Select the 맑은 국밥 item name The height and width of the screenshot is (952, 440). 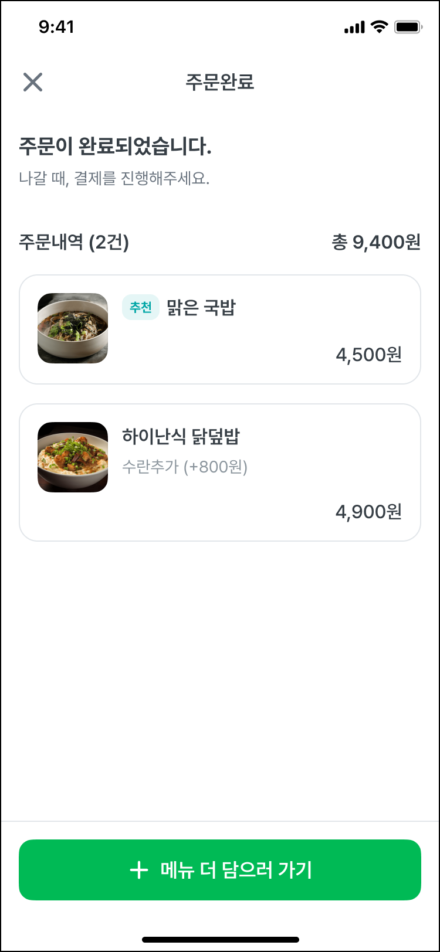click(201, 307)
